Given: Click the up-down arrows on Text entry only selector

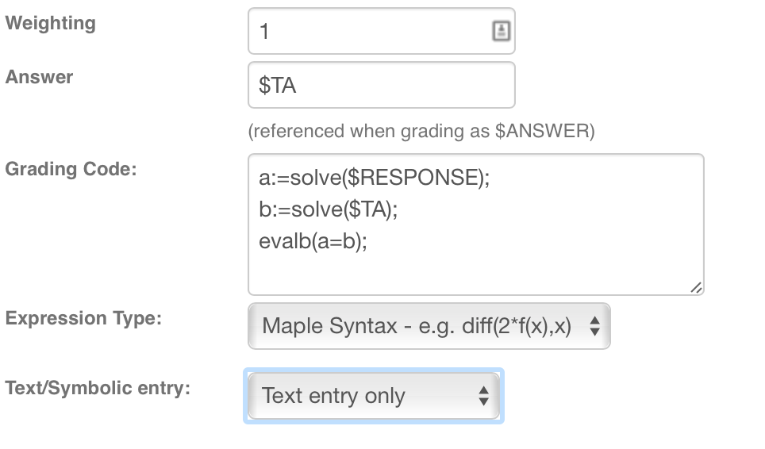Looking at the screenshot, I should tap(483, 396).
